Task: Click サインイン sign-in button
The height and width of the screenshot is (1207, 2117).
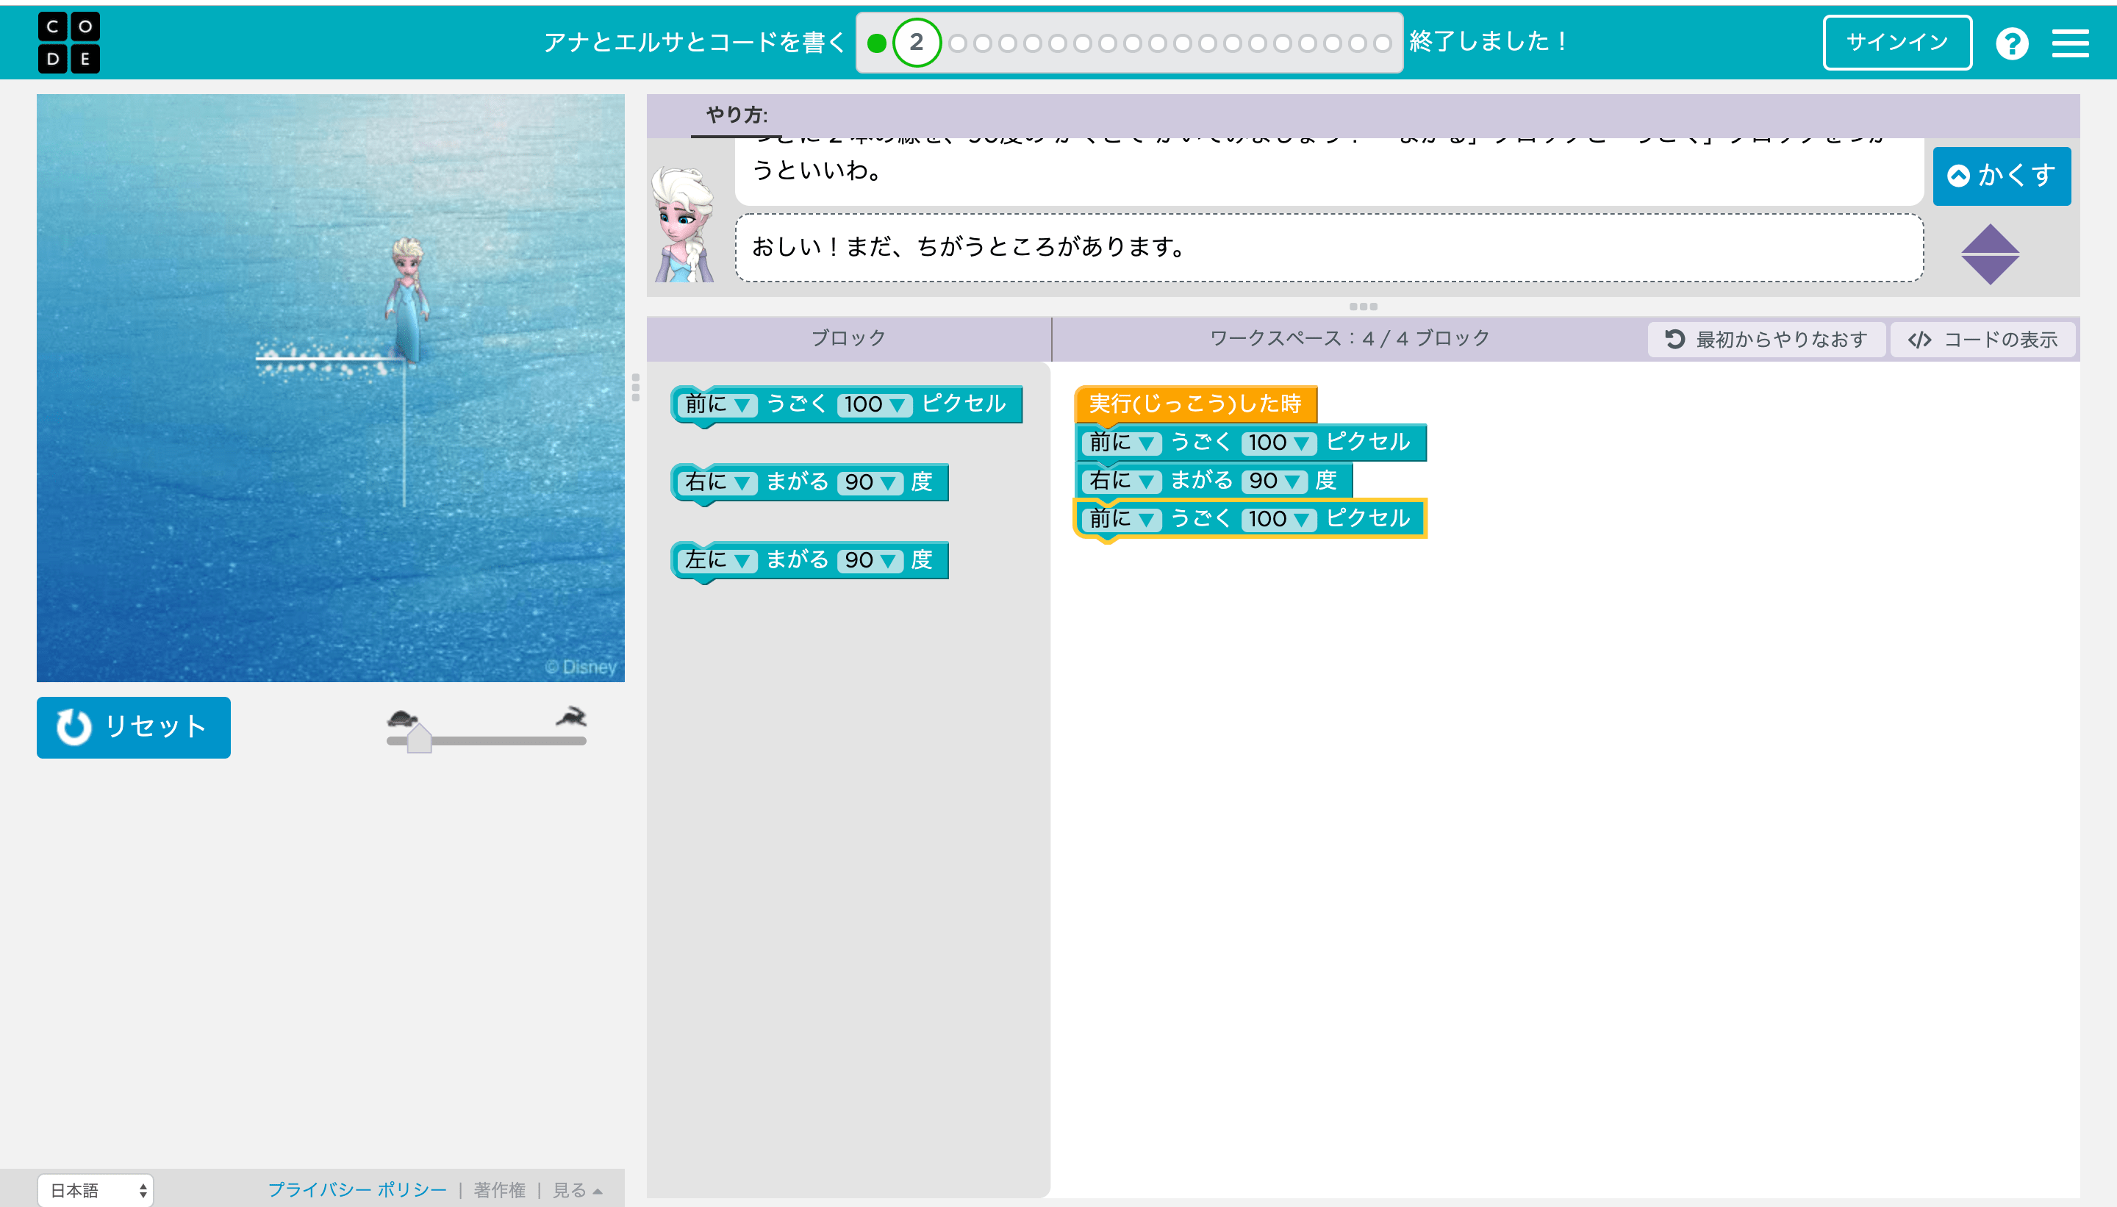Action: pos(1896,43)
